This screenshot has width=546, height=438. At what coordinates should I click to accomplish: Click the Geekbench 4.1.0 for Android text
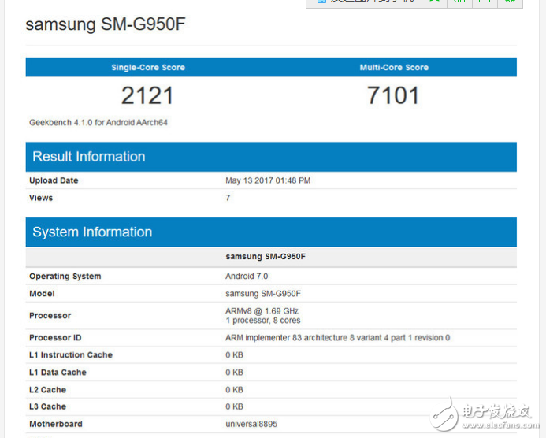[98, 123]
